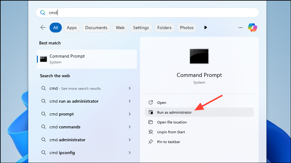This screenshot has height=163, width=291.
Task: Click the Open file location folder icon
Action: 151,122
